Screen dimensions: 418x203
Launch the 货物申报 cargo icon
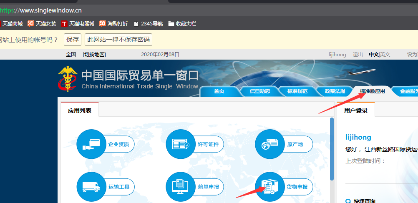pos(269,187)
